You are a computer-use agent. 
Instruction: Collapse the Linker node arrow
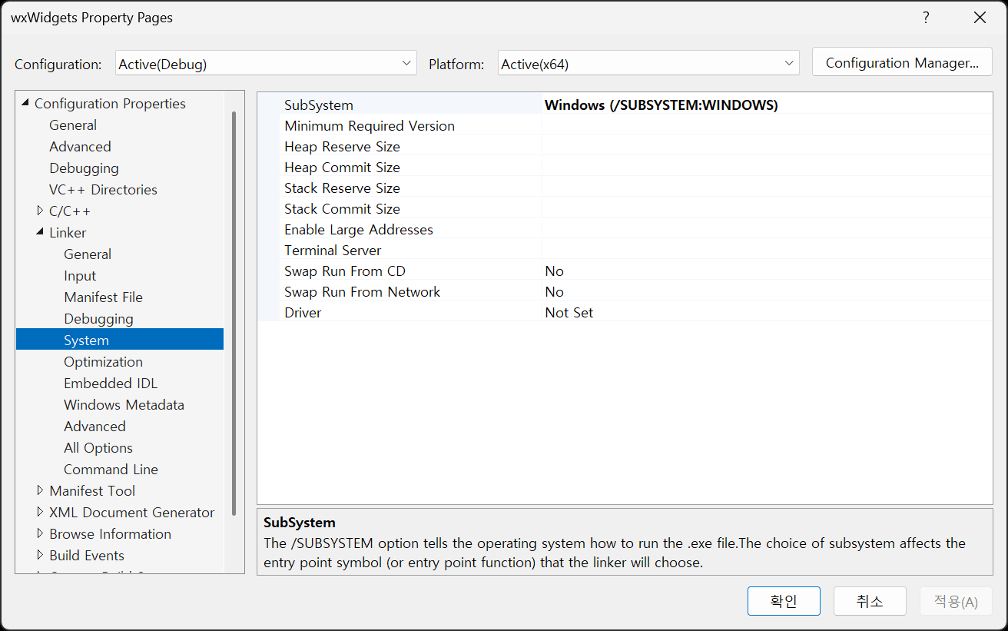tap(40, 232)
